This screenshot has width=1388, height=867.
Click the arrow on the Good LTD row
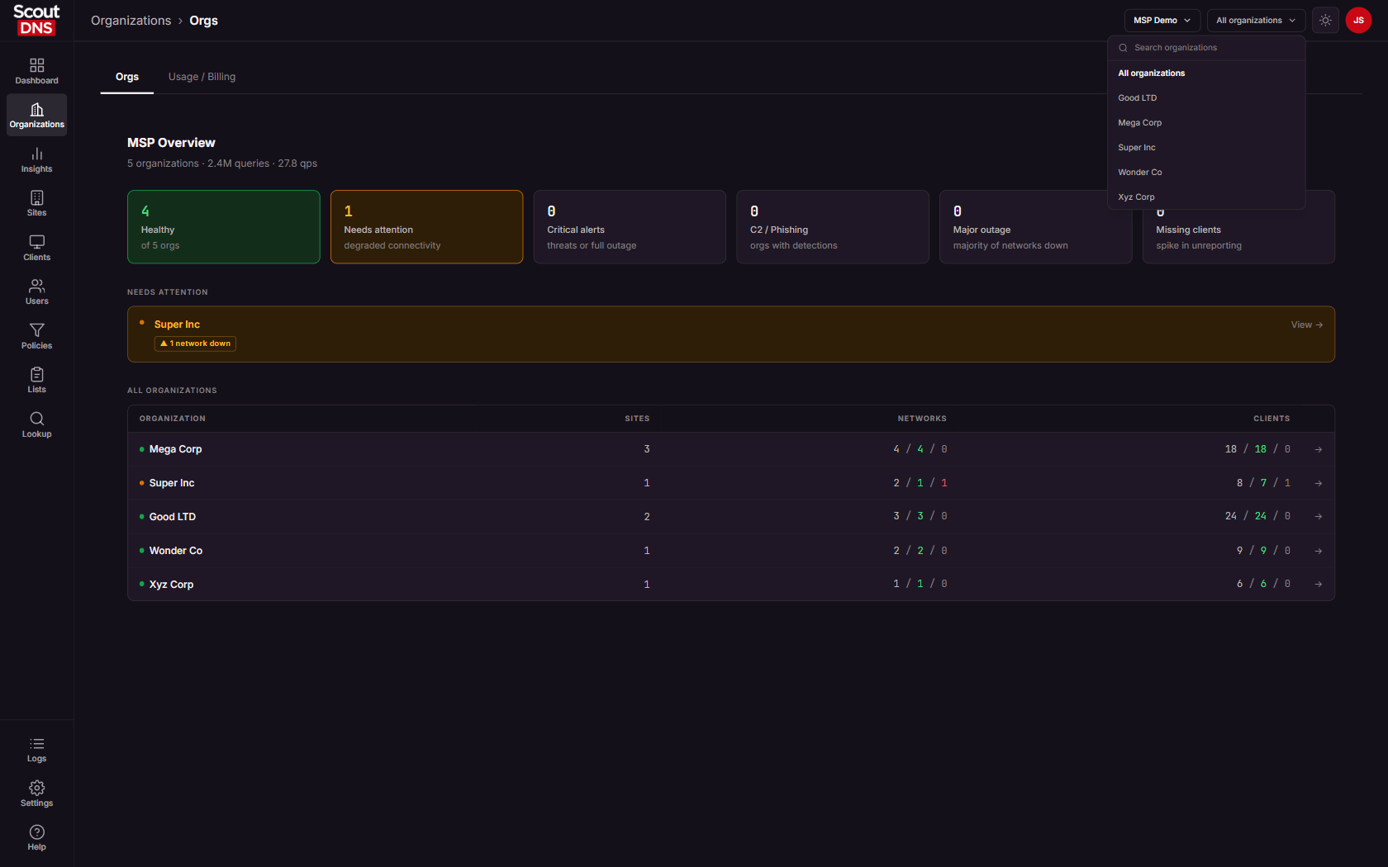coord(1319,517)
